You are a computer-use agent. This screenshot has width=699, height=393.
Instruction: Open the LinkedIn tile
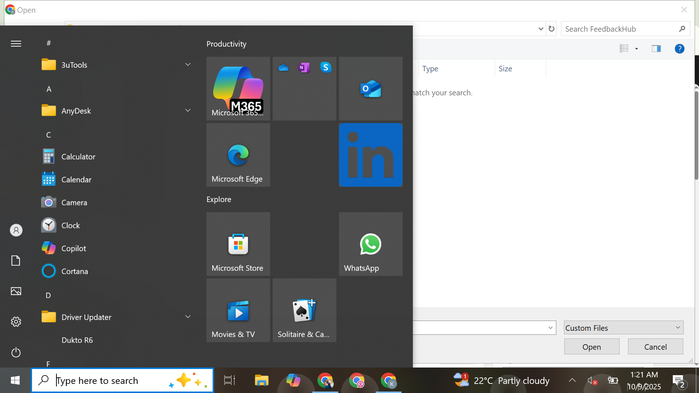pyautogui.click(x=370, y=155)
